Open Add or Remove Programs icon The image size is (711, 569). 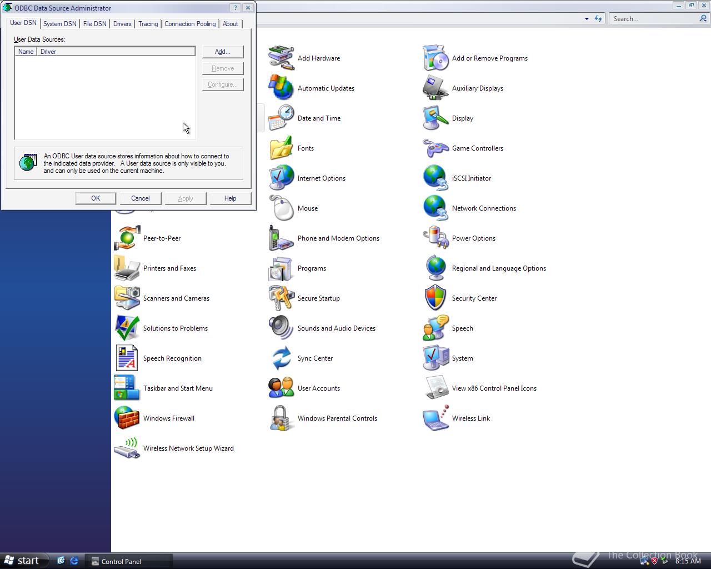coord(435,58)
